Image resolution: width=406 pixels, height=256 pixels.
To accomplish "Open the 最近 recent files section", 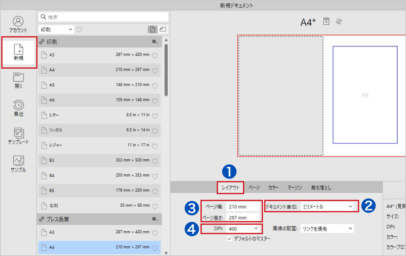I will click(19, 108).
